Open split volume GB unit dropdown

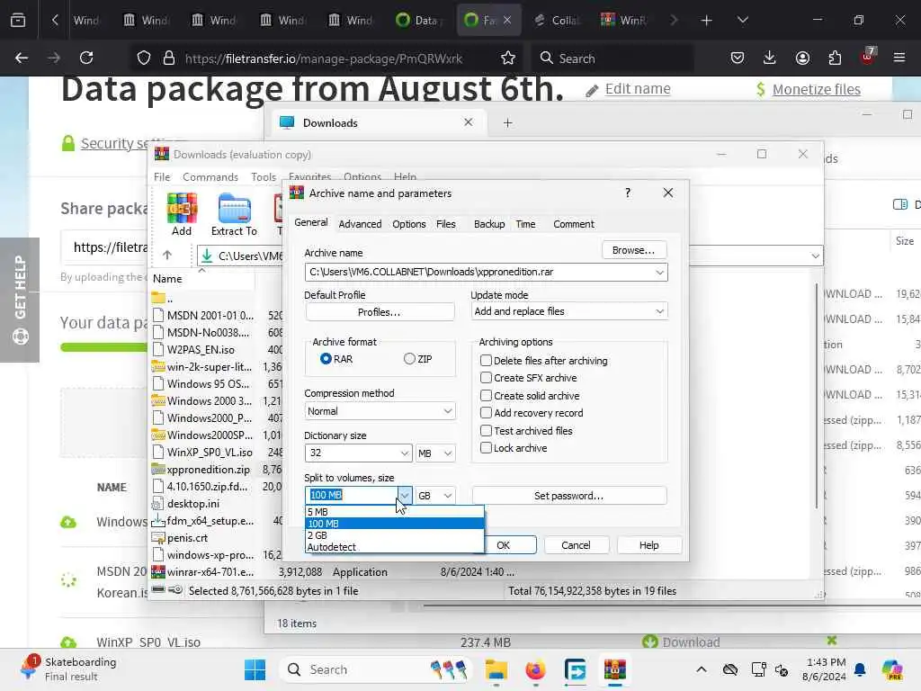pyautogui.click(x=435, y=496)
